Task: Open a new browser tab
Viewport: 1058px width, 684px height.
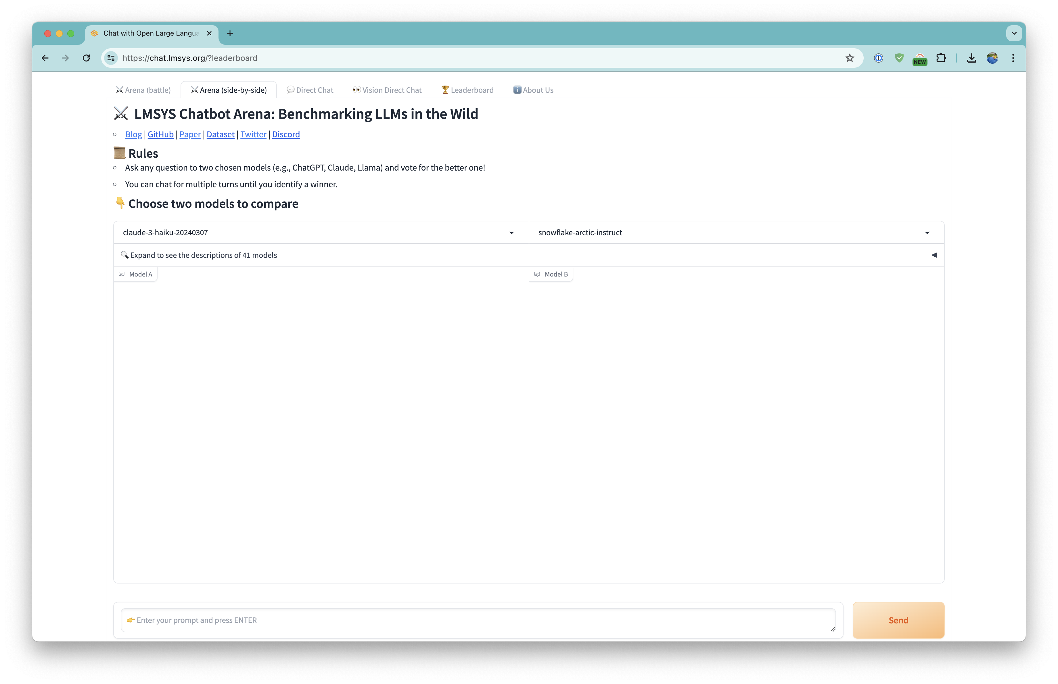Action: [230, 33]
